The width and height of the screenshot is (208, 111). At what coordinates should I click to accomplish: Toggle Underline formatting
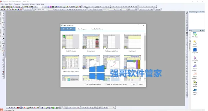[x=61, y=9]
